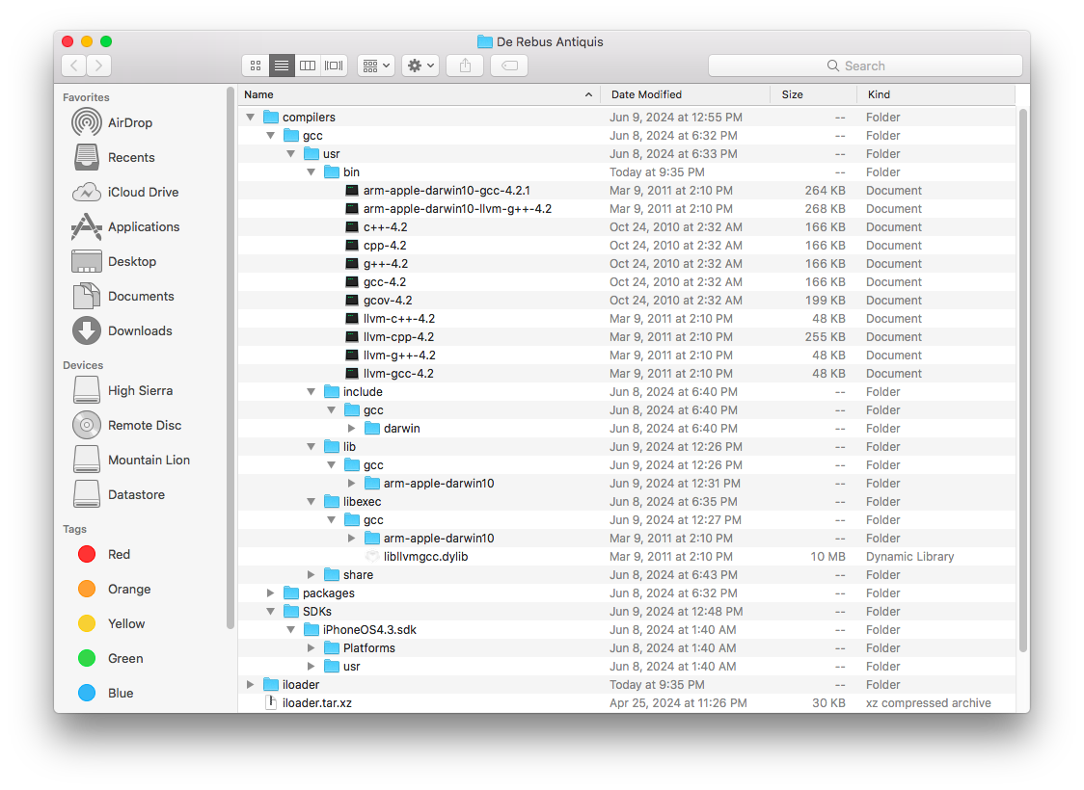
Task: Go back with the left arrow
Action: [x=74, y=66]
